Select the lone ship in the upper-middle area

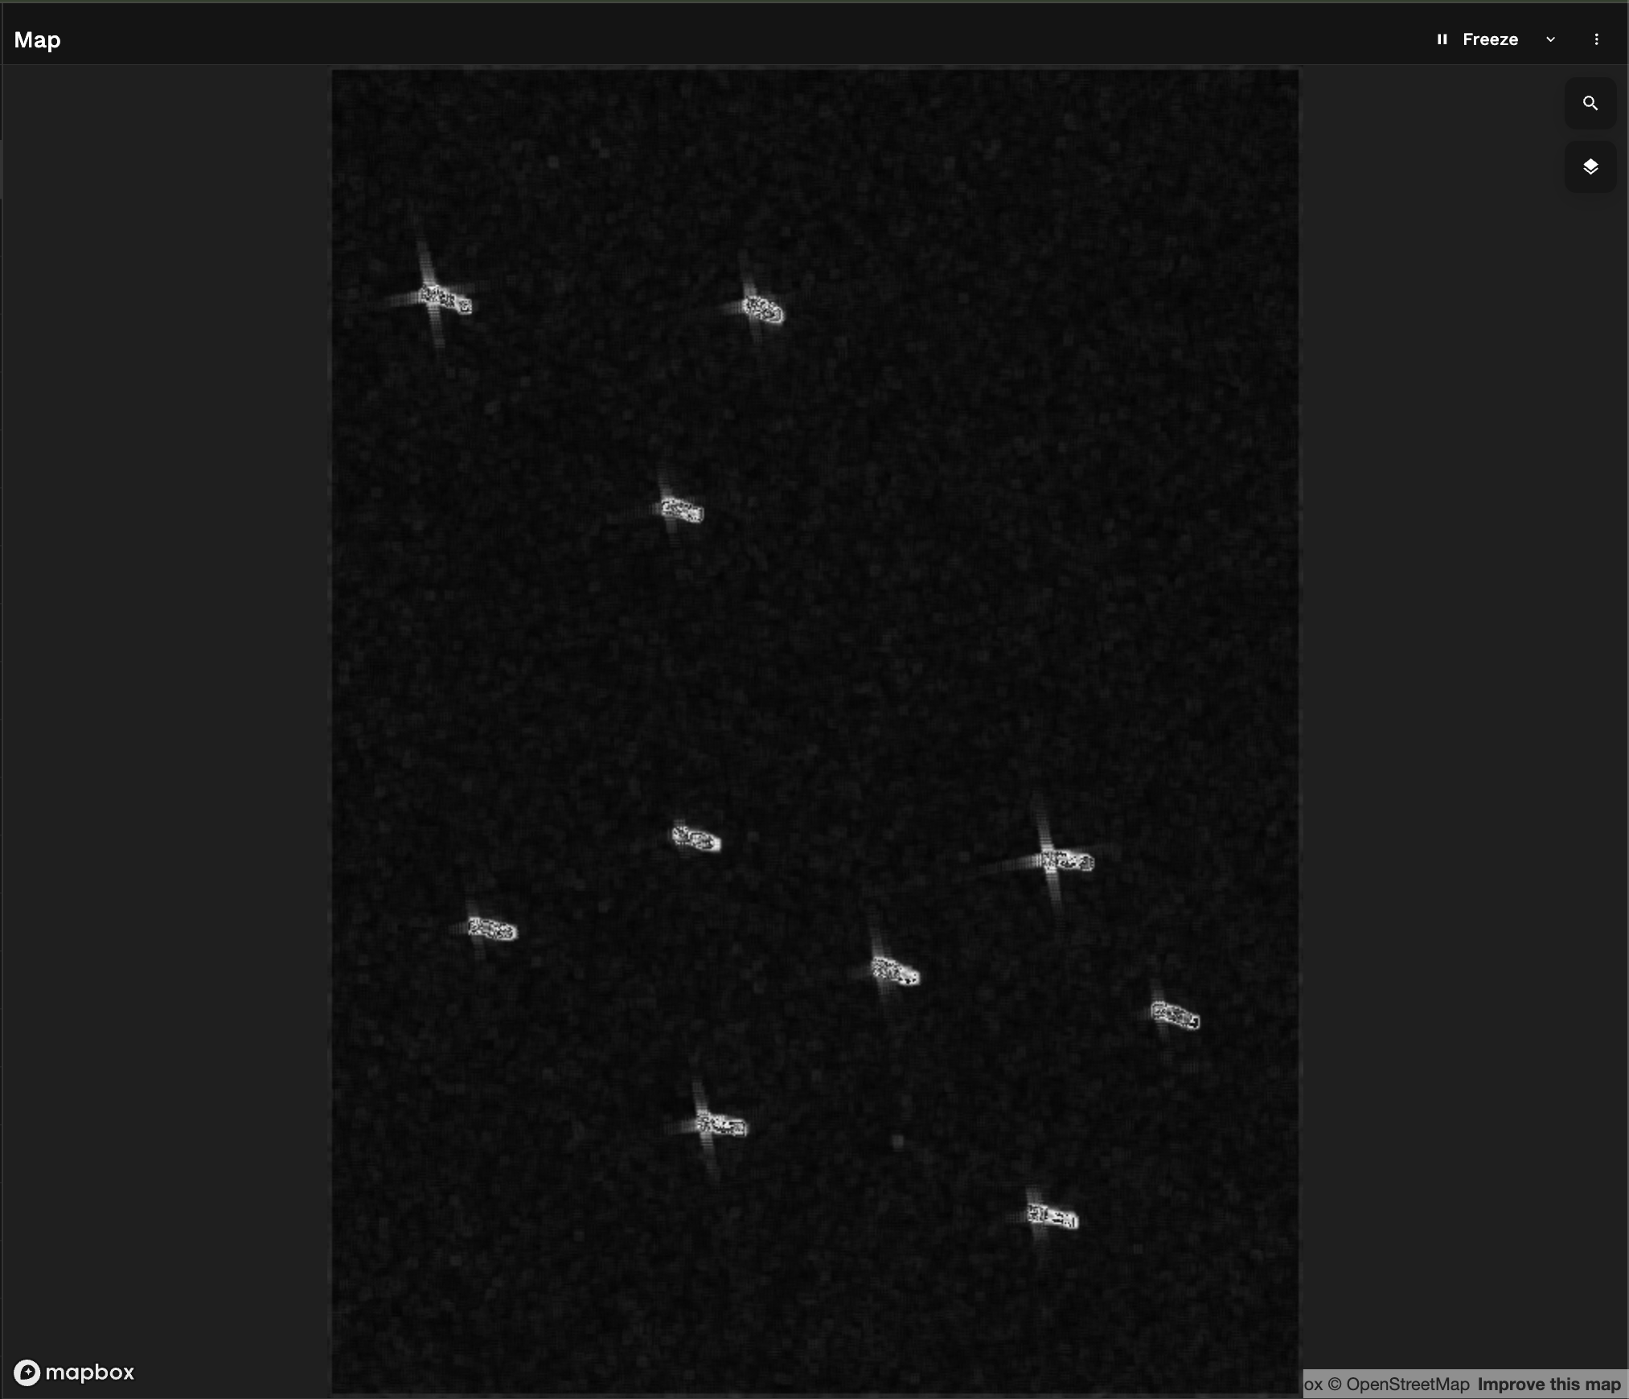[682, 510]
